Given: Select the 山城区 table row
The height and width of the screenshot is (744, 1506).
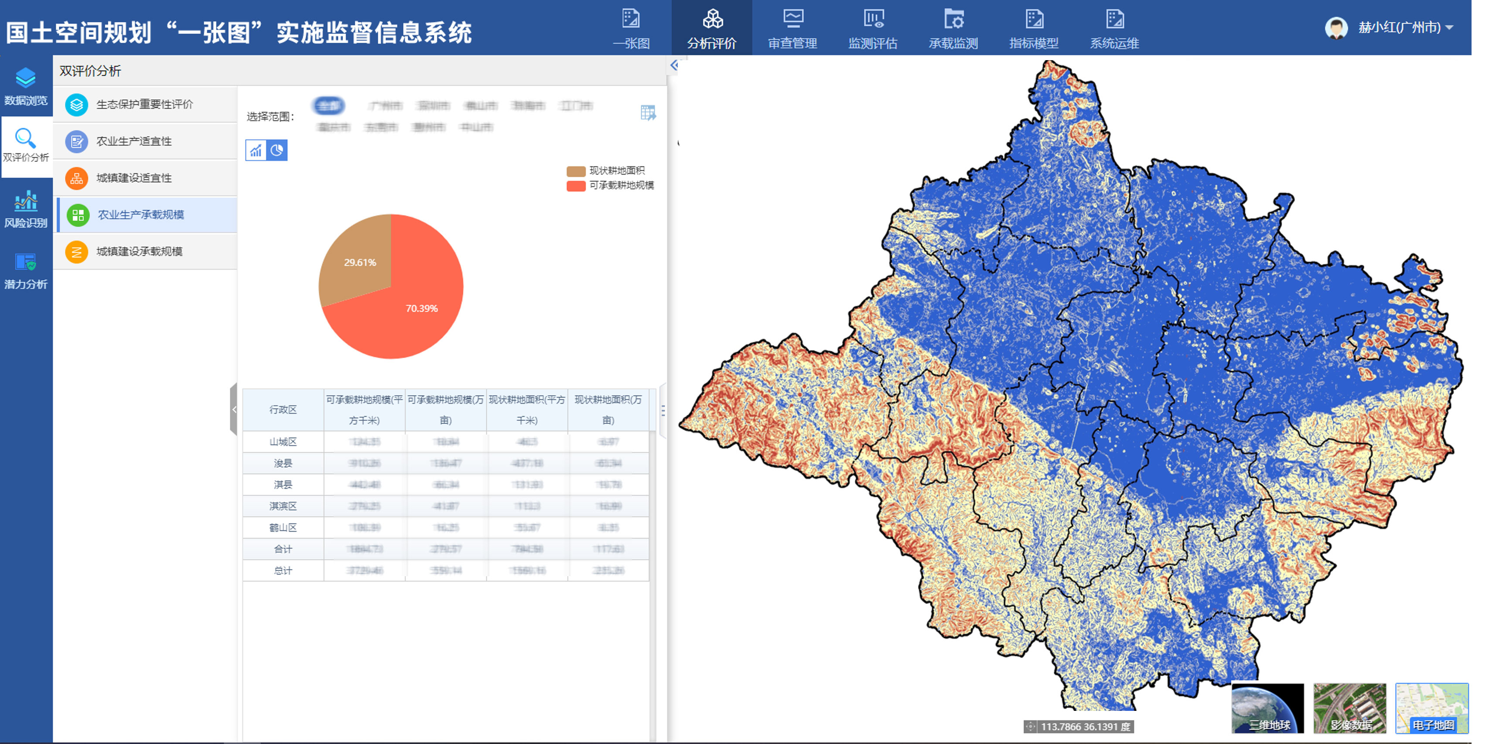Looking at the screenshot, I should [445, 442].
